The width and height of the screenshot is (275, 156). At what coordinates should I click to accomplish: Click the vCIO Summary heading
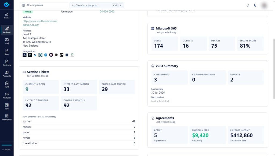click(x=167, y=66)
